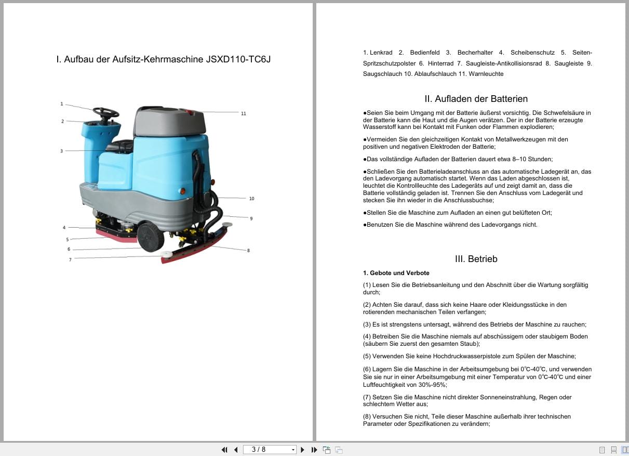
Task: Advance to the next page
Action: point(303,449)
